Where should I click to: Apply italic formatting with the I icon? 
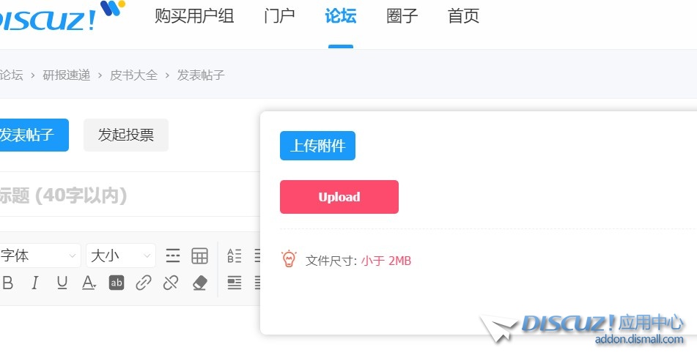click(35, 283)
